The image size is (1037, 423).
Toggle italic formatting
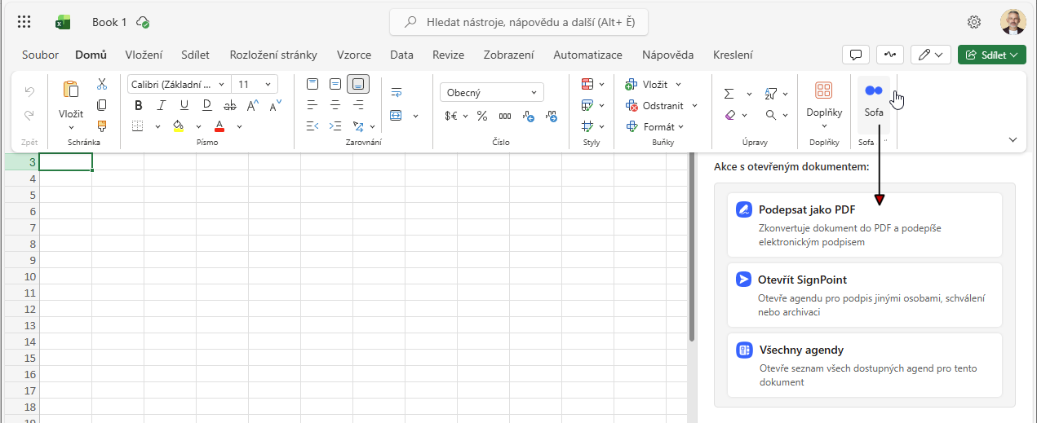[x=162, y=105]
